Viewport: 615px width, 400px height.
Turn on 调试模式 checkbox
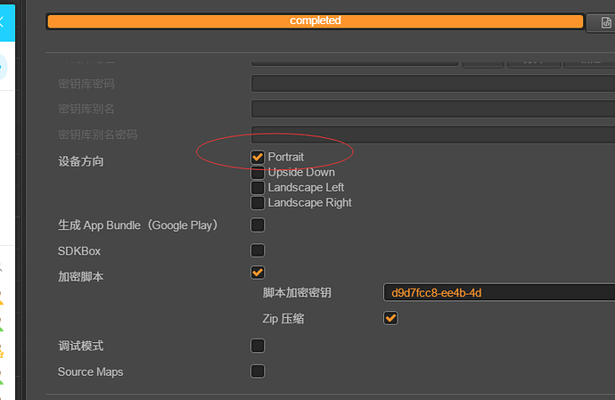[x=258, y=346]
